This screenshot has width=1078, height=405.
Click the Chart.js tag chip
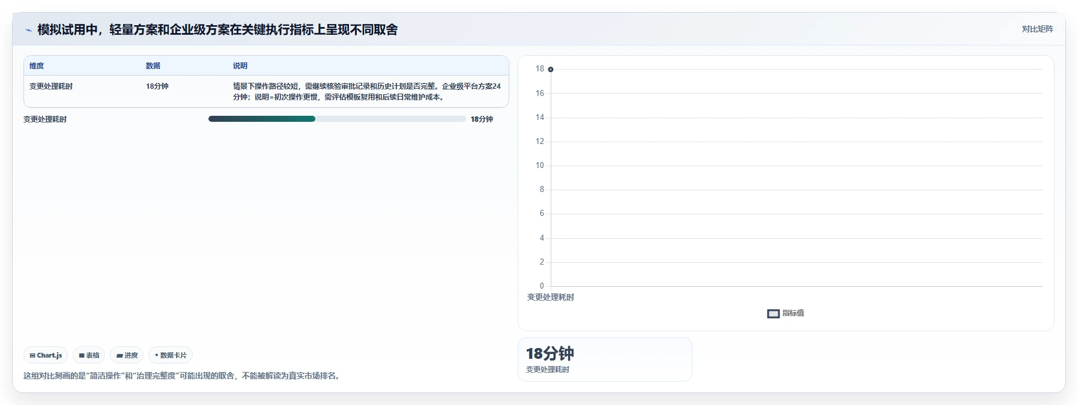click(46, 355)
